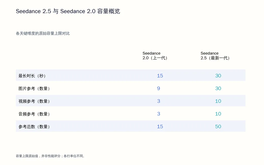Click Seedance 2.5 value 10 in 视频参考 row
The width and height of the screenshot is (264, 165).
[218, 101]
